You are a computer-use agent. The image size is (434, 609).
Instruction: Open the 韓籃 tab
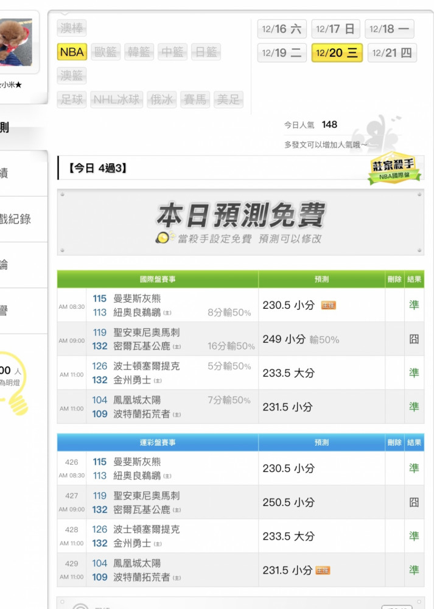pos(139,52)
